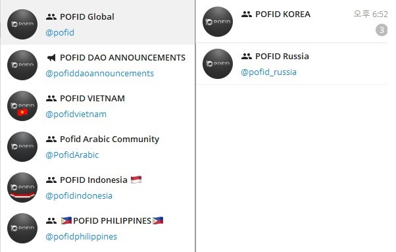Open POFID Indonesia avatar
Image resolution: width=396 pixels, height=252 pixels.
tap(22, 188)
